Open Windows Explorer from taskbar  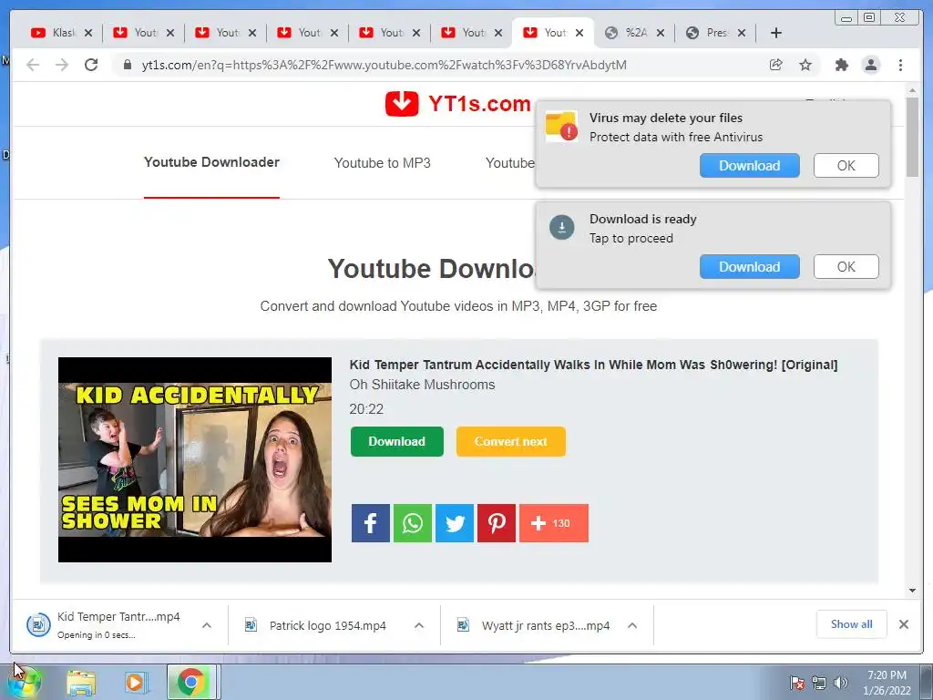(x=81, y=683)
